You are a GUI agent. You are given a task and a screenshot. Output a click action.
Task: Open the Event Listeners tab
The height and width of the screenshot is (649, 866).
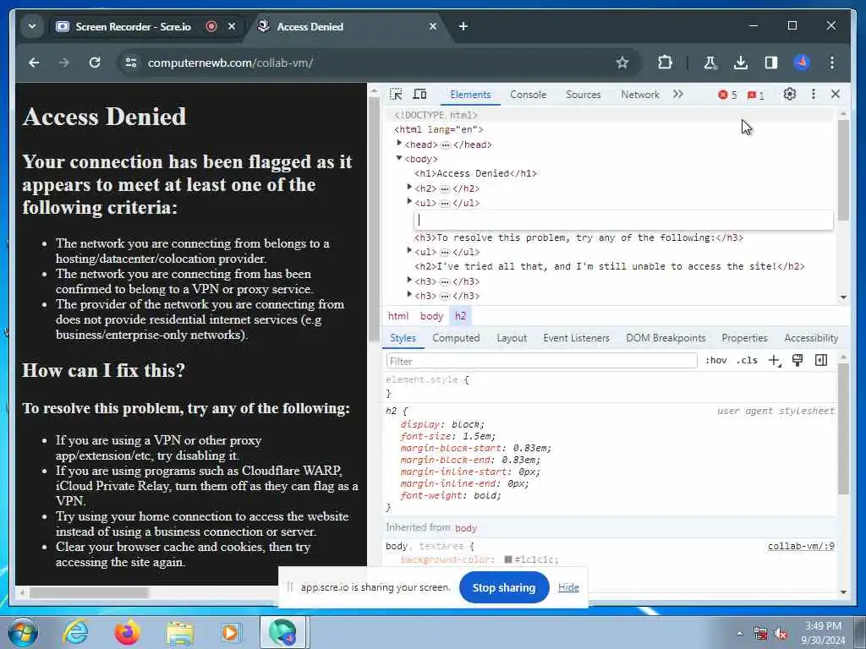576,338
